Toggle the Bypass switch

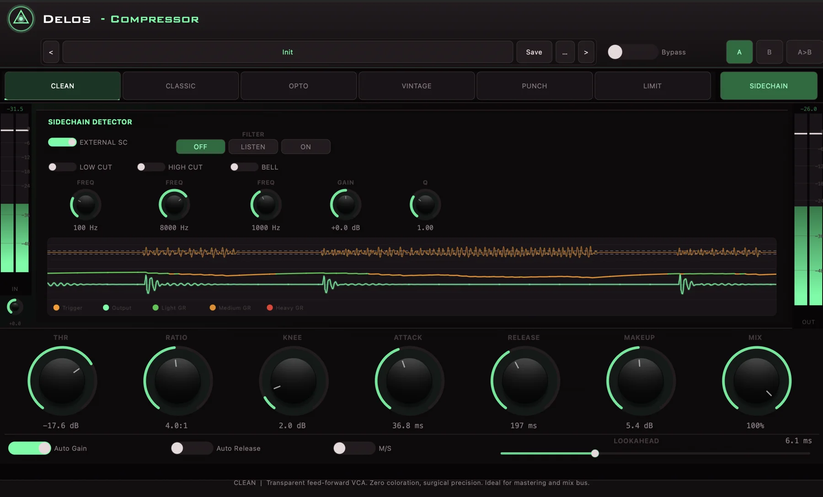click(x=632, y=52)
